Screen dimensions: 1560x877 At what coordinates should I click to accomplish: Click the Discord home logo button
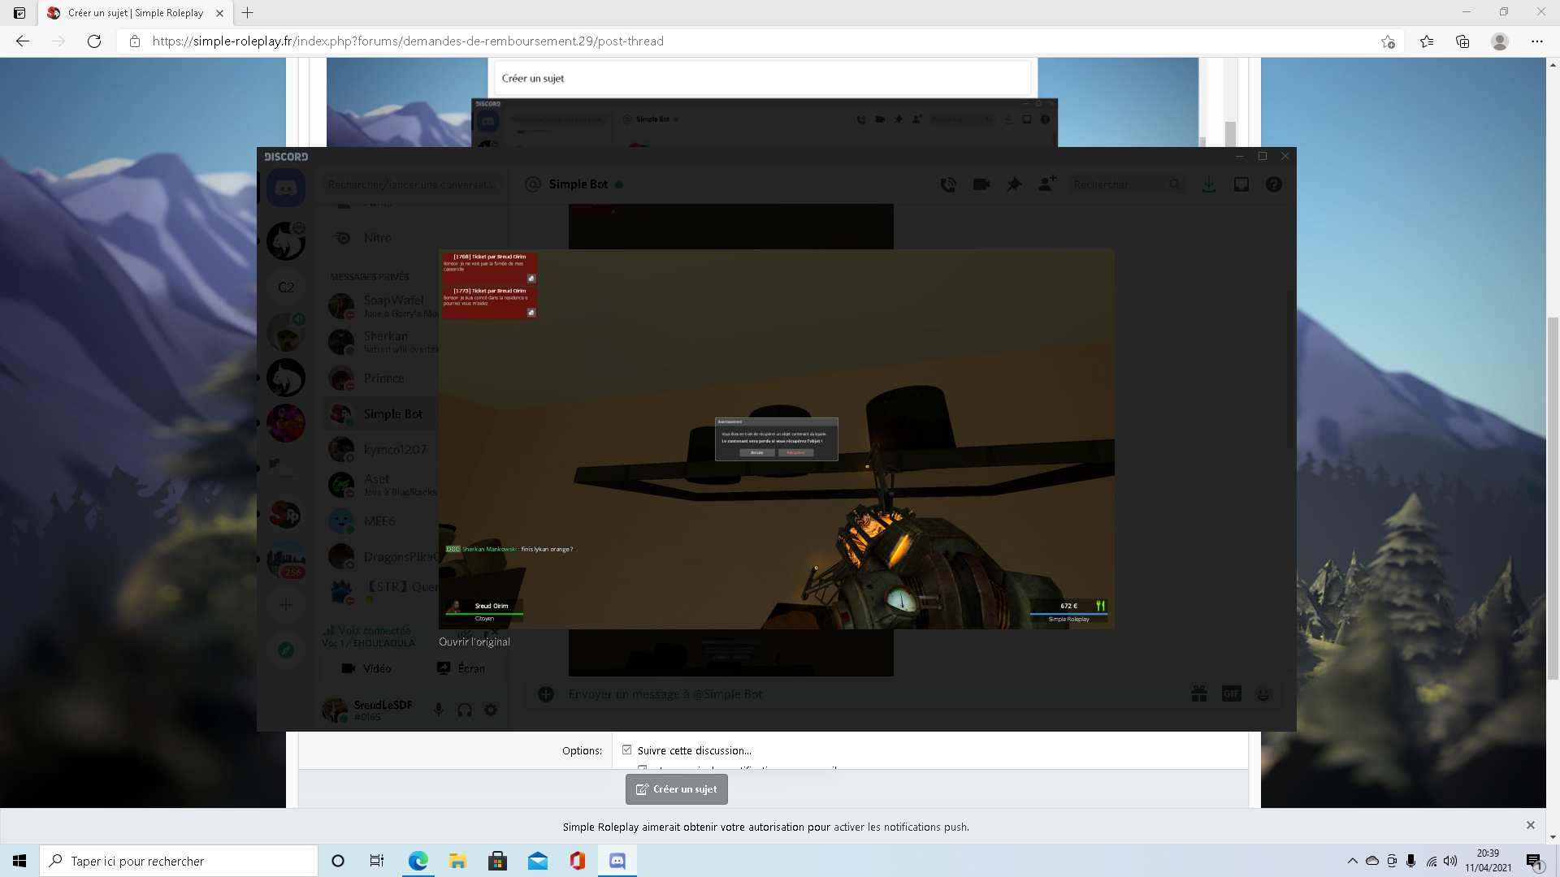pos(286,188)
